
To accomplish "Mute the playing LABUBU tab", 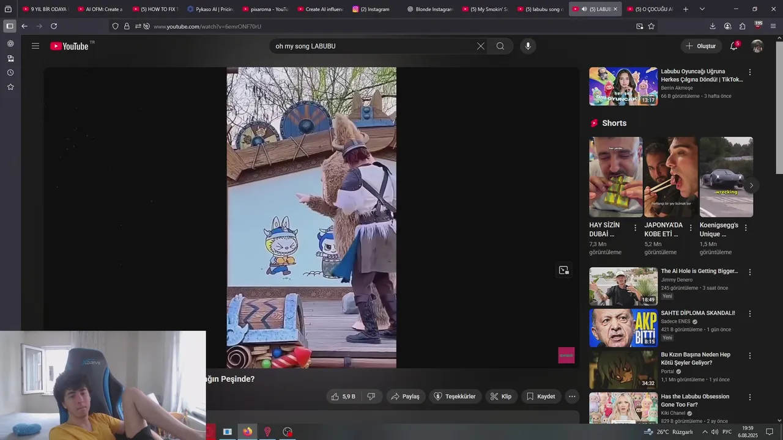I will [584, 9].
